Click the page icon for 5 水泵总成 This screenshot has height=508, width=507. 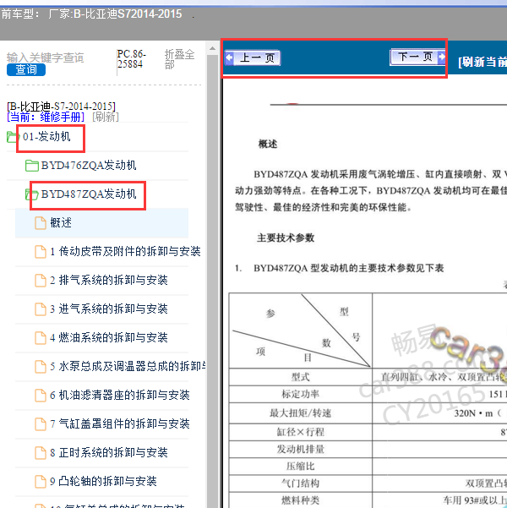(x=41, y=367)
